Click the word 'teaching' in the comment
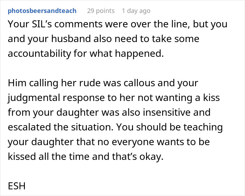This screenshot has width=245, height=196. click(203, 127)
